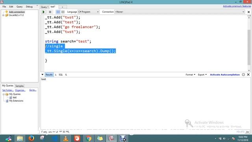
Task: Open the Format dropdown
Action: point(190,75)
